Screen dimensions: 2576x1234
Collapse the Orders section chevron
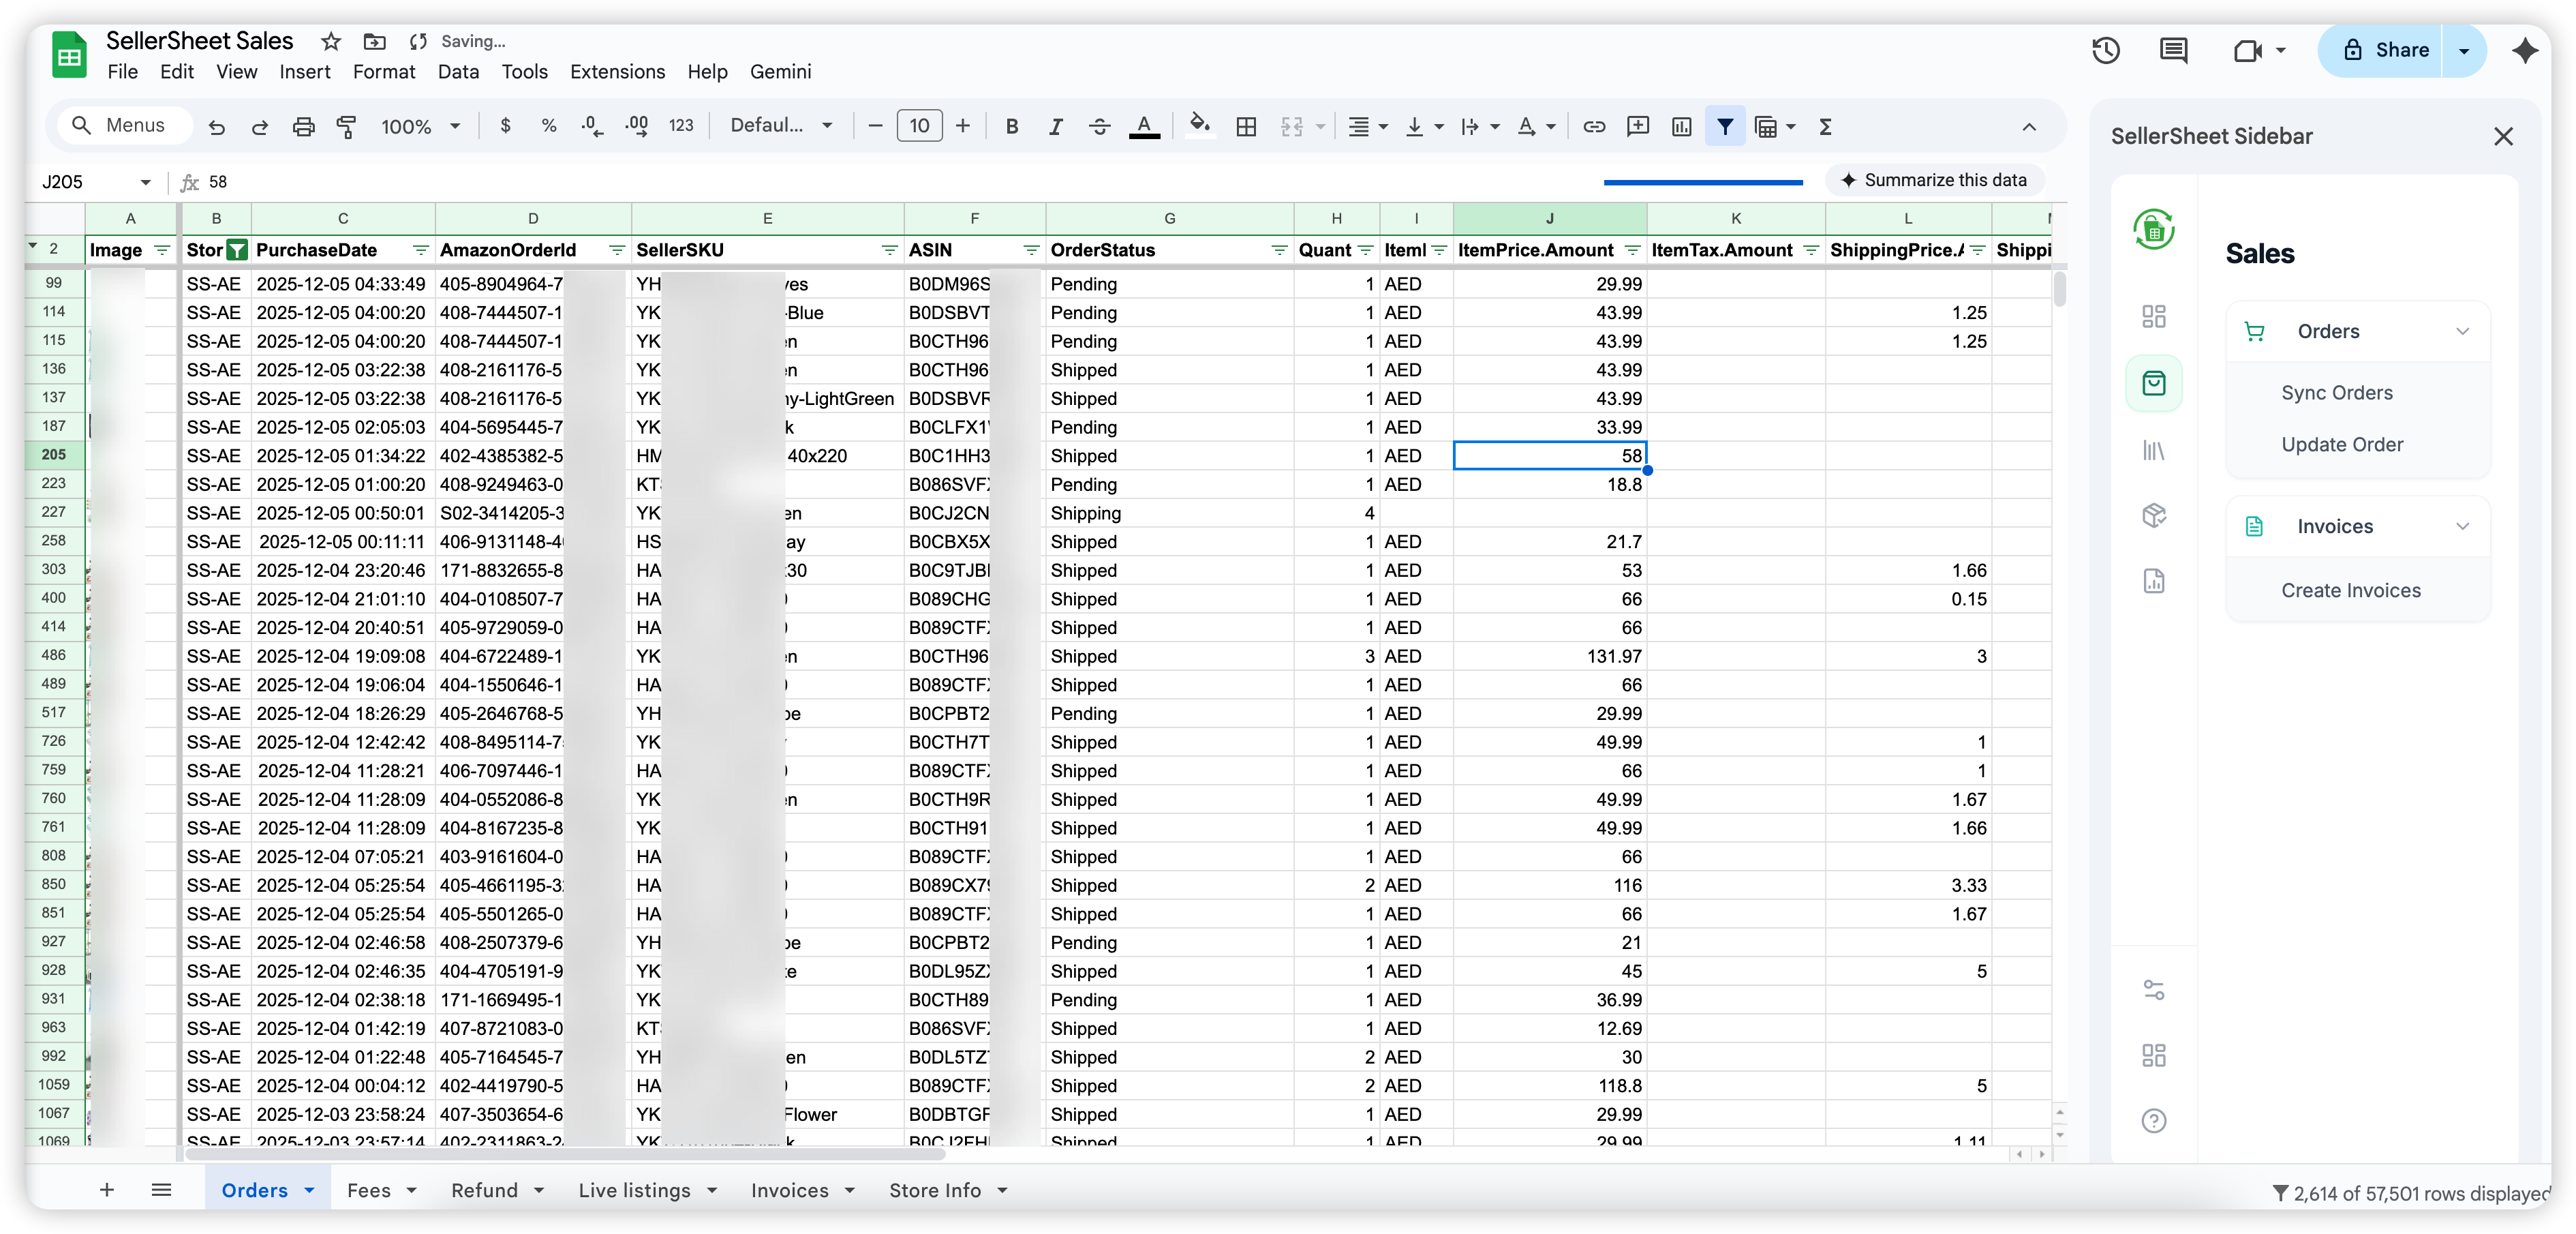click(2462, 331)
